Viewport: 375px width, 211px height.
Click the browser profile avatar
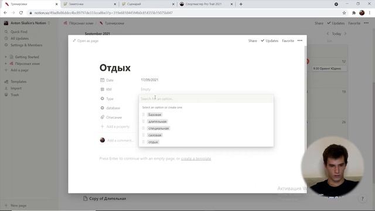pos(362,13)
